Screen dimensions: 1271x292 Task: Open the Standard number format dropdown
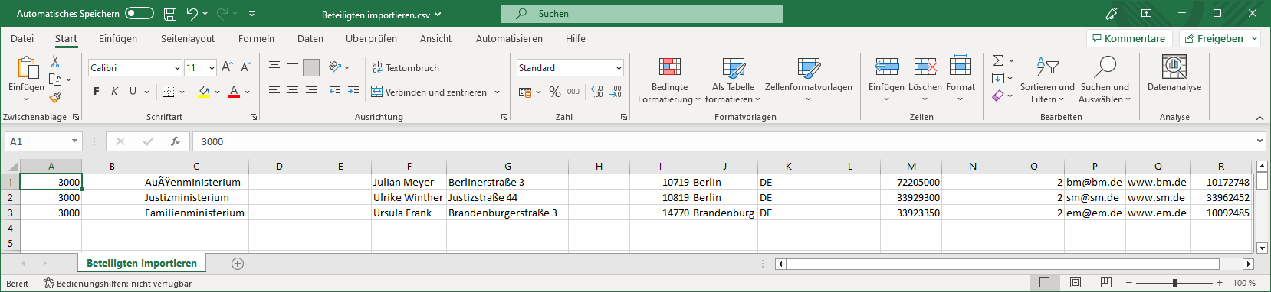619,68
